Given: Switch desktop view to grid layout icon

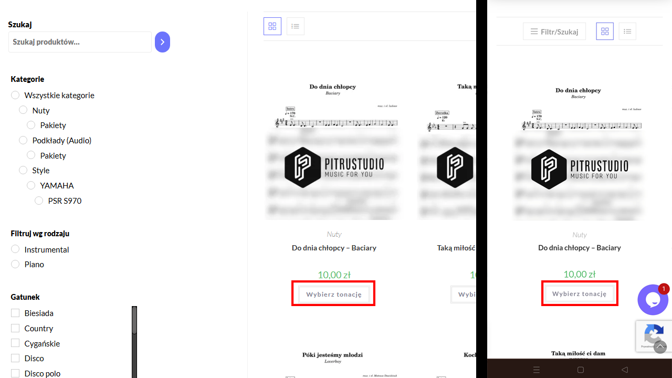Looking at the screenshot, I should point(272,26).
